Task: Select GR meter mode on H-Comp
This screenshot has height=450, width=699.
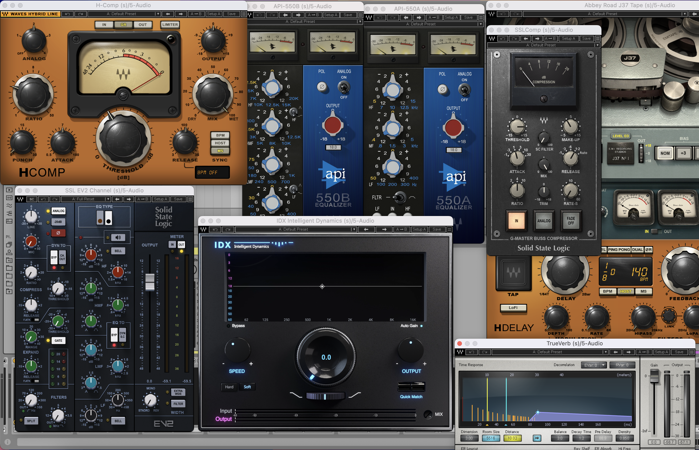Action: pyautogui.click(x=123, y=25)
